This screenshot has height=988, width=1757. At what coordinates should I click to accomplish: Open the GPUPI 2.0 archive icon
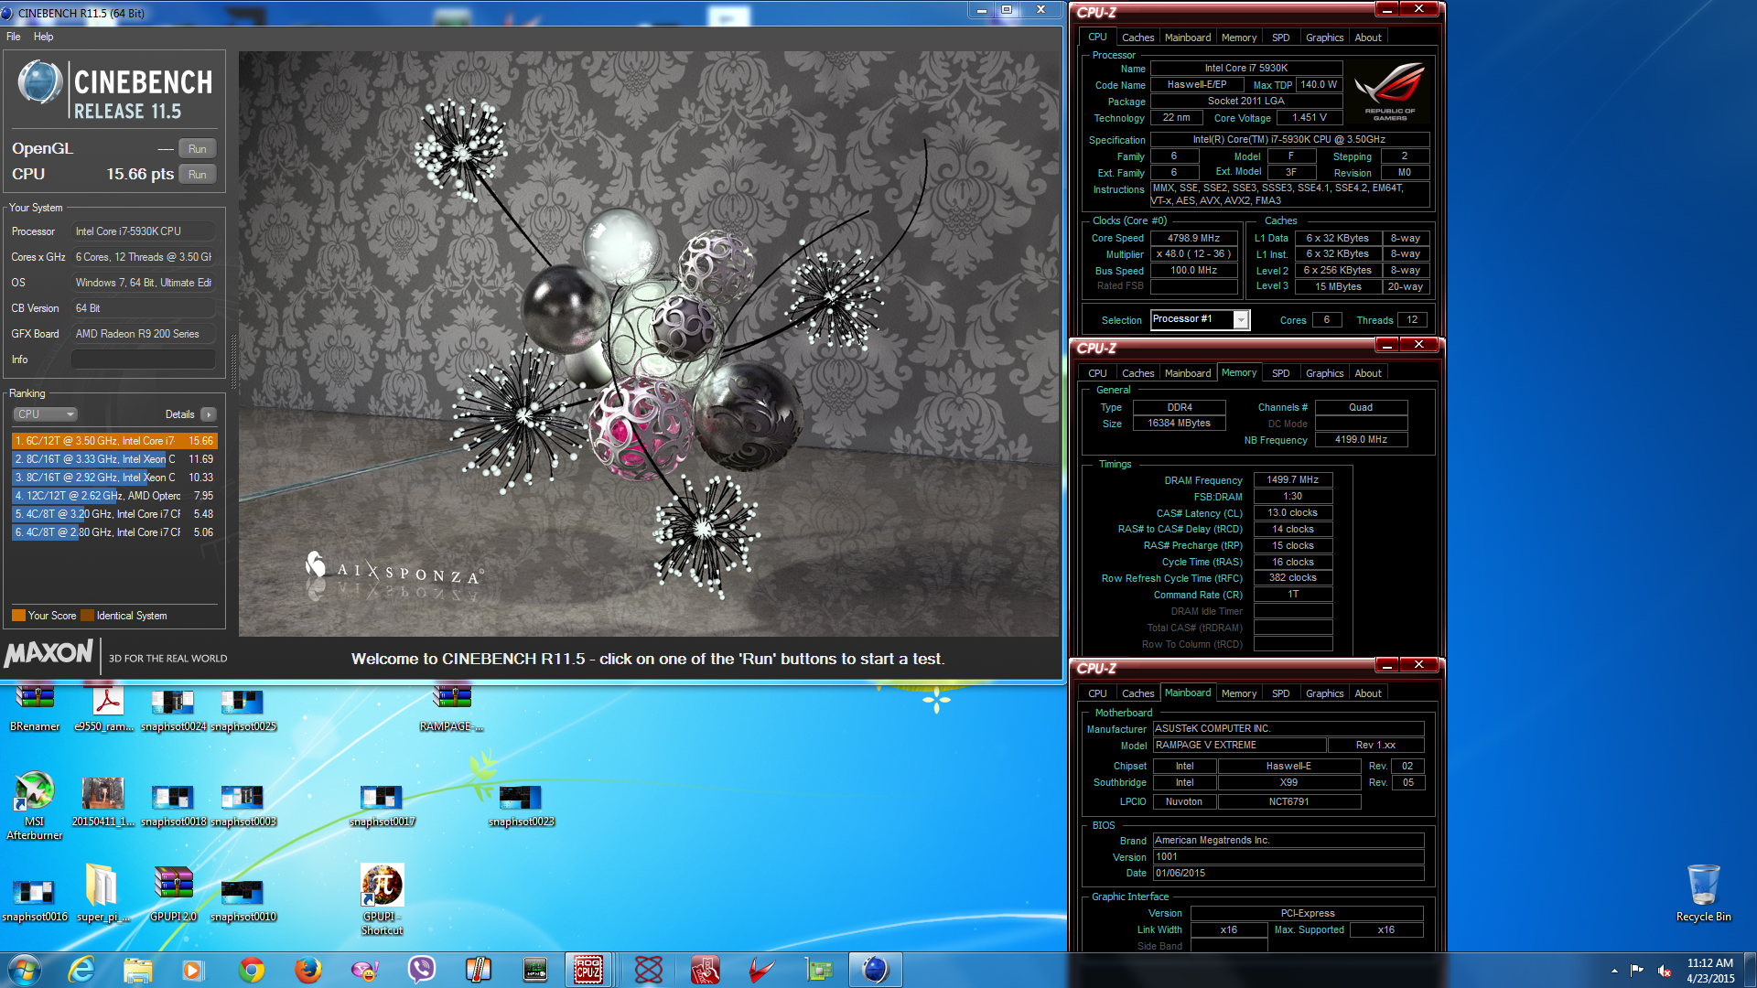(x=173, y=893)
